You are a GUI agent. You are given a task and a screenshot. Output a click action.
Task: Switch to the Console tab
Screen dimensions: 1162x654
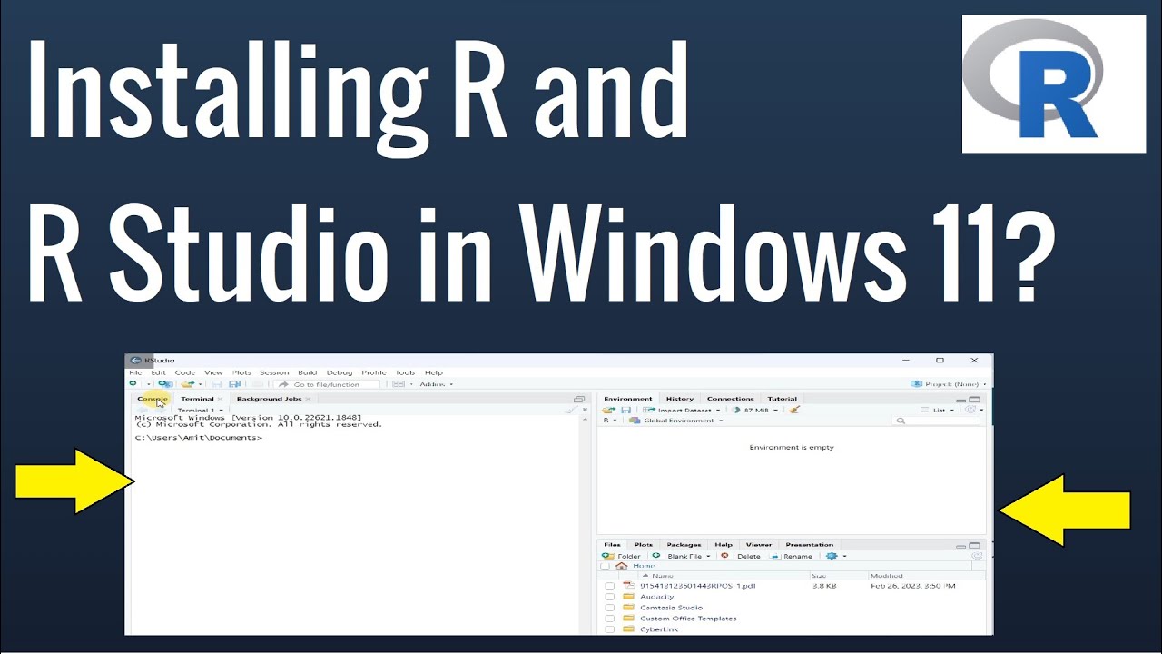(x=153, y=399)
